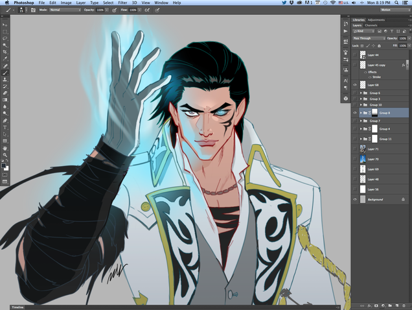Image resolution: width=412 pixels, height=310 pixels.
Task: Select the Crop tool
Action: [x=5, y=52]
